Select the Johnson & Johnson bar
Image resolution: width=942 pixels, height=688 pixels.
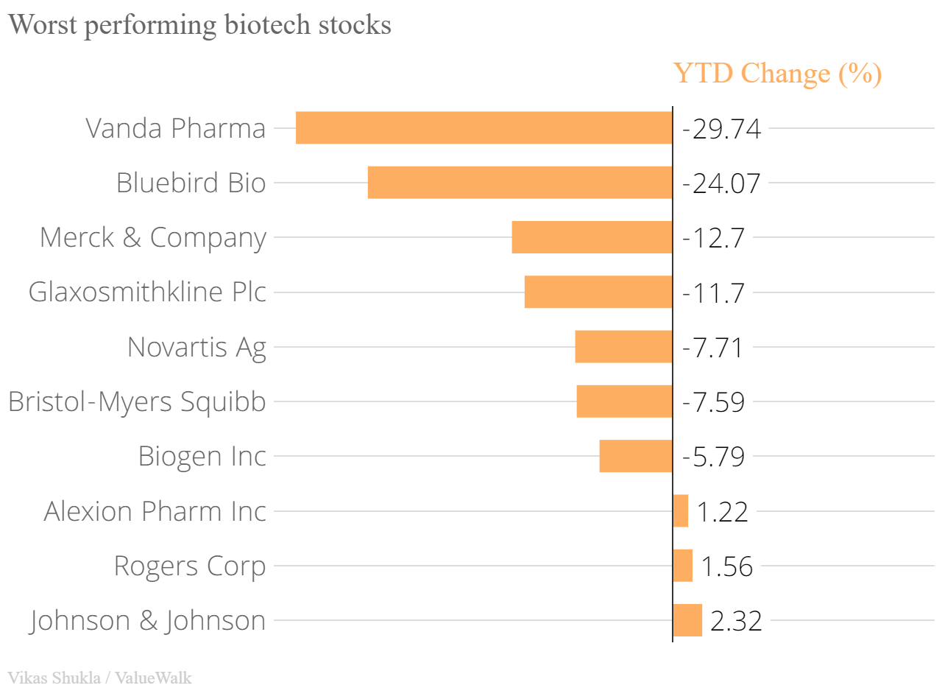[687, 620]
